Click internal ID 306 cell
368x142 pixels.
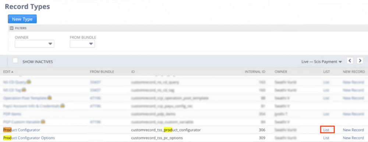262,130
